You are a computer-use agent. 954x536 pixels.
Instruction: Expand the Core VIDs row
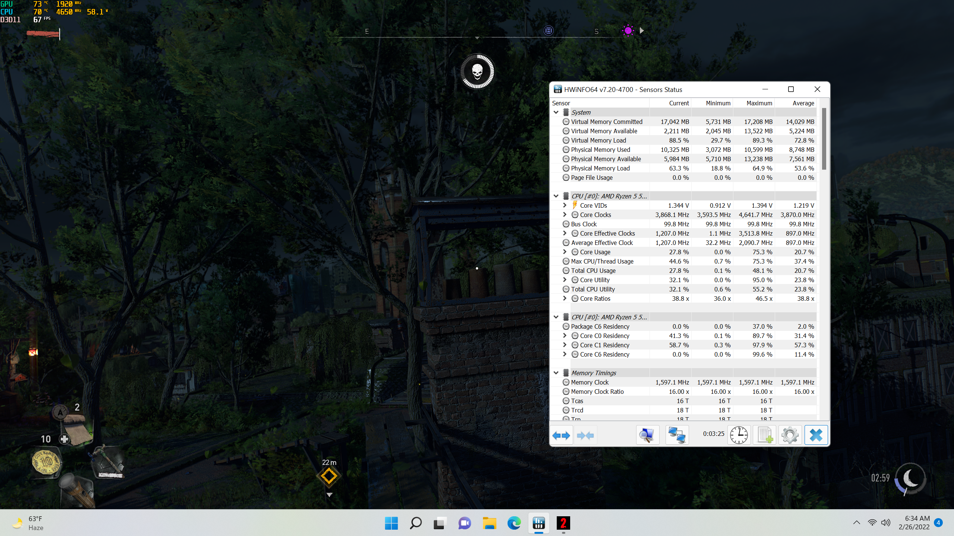[565, 205]
